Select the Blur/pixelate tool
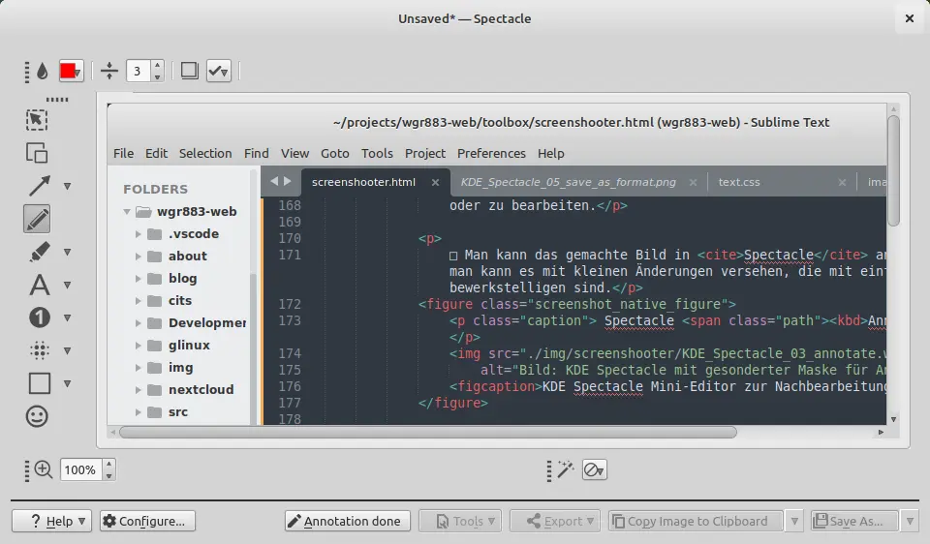The height and width of the screenshot is (544, 930). 39,350
